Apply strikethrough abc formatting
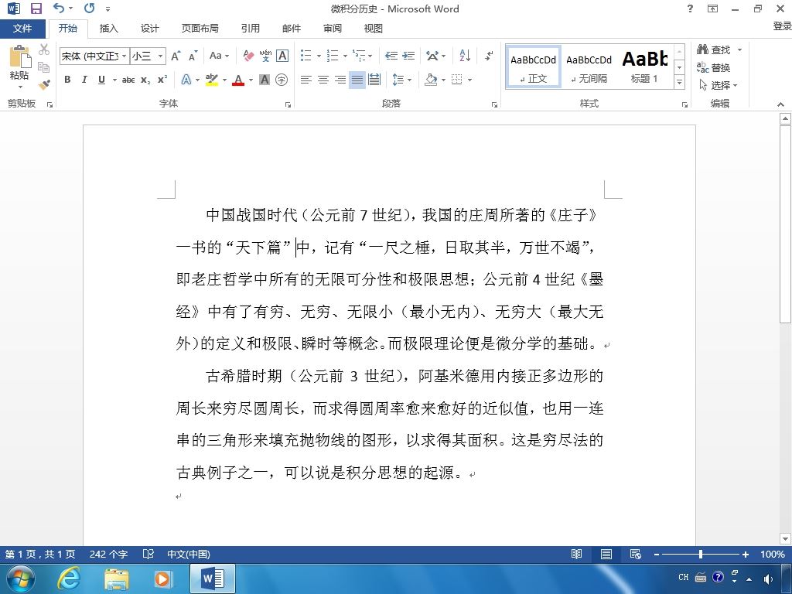 (x=128, y=80)
